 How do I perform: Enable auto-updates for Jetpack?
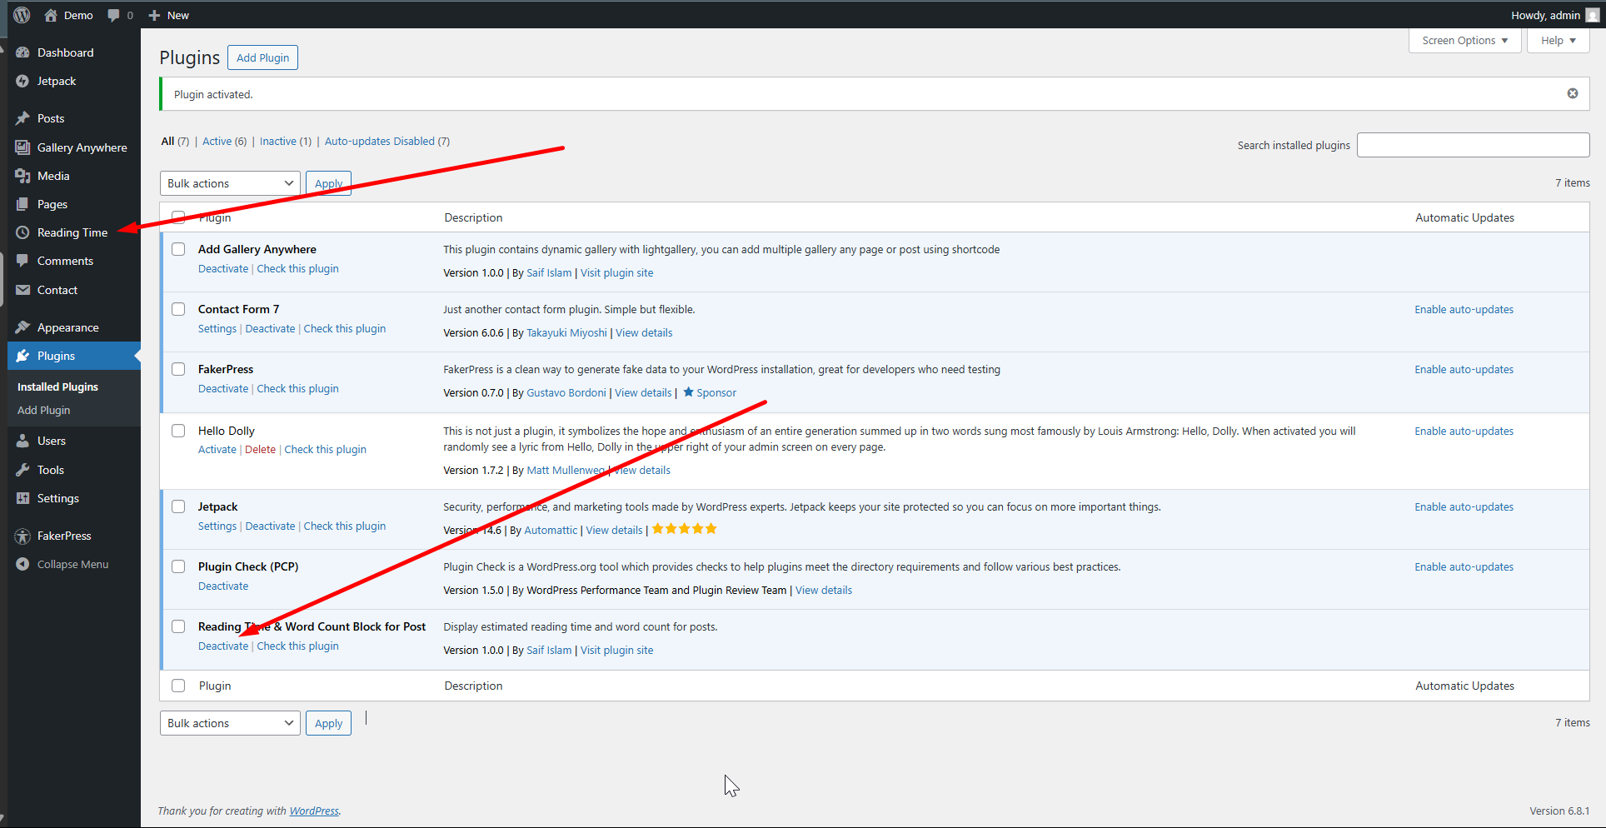(x=1464, y=506)
